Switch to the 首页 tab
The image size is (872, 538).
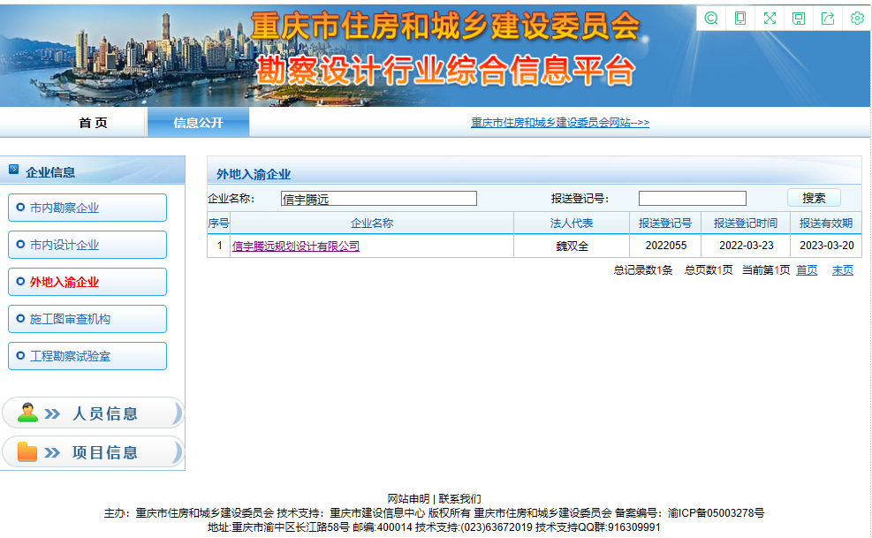98,123
